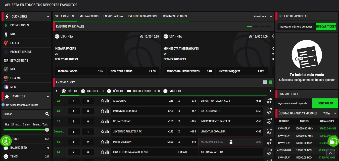
Task: Add Liga Deportiva Alajuelense match to favorites star
Action: coord(103,152)
